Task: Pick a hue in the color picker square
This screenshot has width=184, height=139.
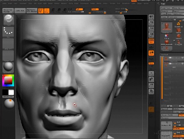Action: [x=8, y=80]
